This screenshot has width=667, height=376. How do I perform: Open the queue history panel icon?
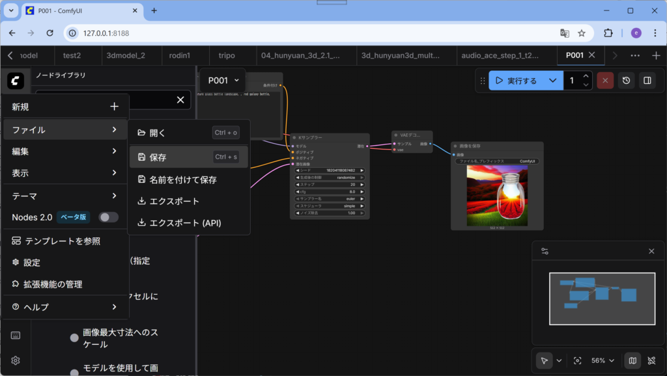tap(626, 81)
